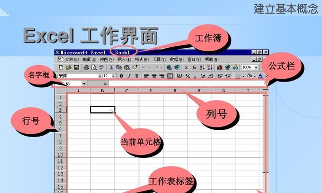Apply Fill Color paint bucket

(250, 76)
